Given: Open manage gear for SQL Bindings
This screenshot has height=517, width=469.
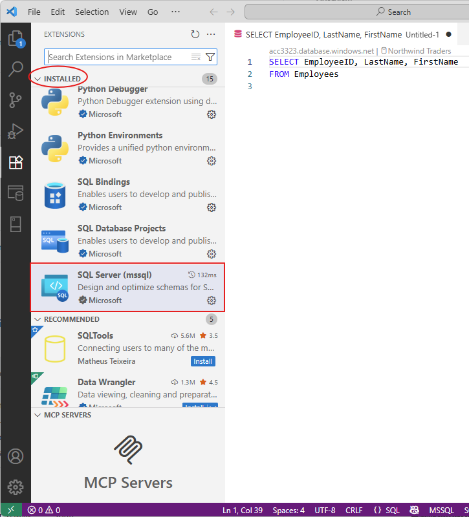Looking at the screenshot, I should click(x=212, y=207).
